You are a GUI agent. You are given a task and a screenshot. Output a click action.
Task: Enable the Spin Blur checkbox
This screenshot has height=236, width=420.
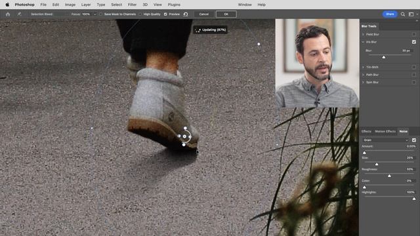tap(414, 83)
